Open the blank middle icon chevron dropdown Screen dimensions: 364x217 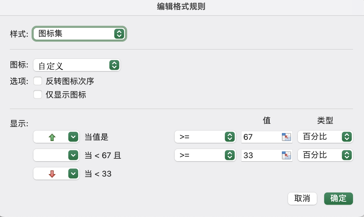click(x=73, y=155)
